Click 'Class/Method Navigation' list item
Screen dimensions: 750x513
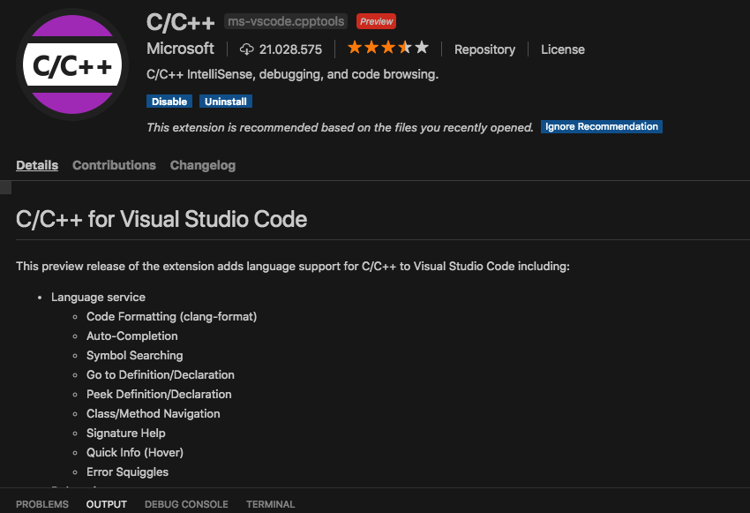[153, 414]
